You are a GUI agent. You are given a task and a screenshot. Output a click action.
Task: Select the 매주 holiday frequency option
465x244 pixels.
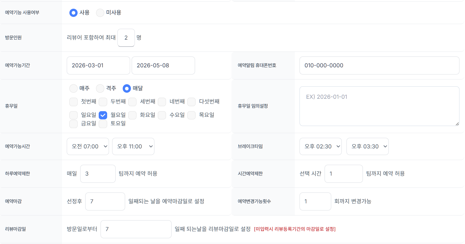pyautogui.click(x=73, y=88)
